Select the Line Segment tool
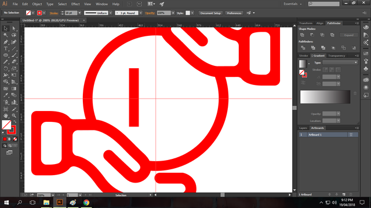The width and height of the screenshot is (371, 208). pyautogui.click(x=14, y=49)
